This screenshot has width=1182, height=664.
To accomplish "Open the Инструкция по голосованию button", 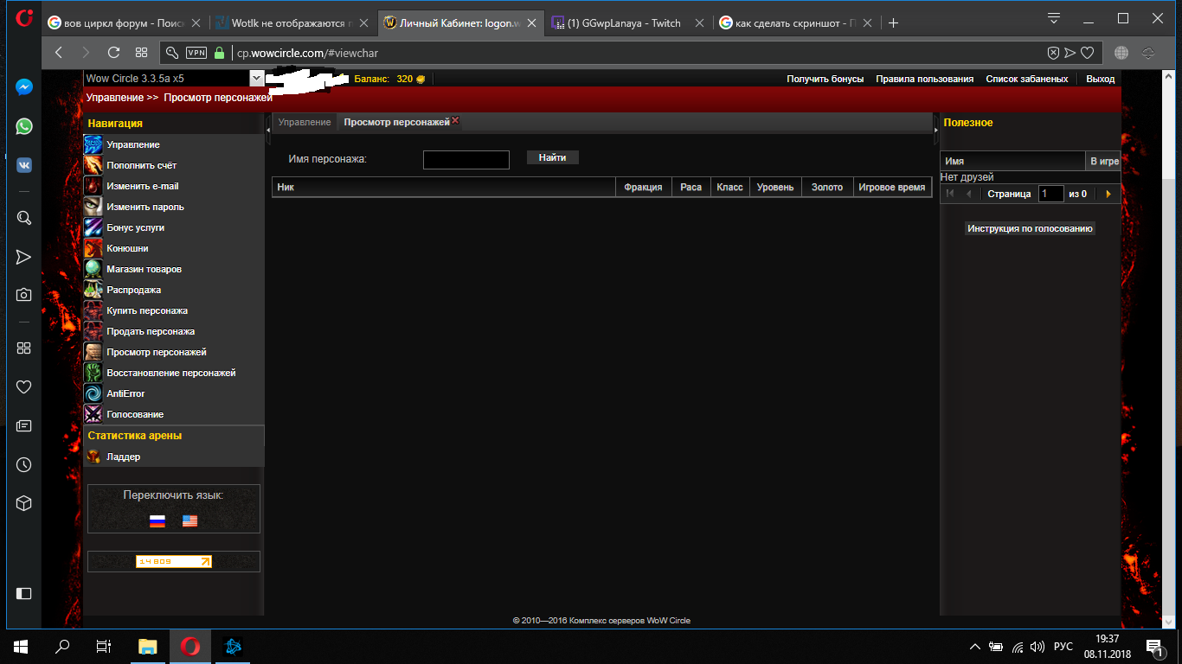I will 1030,229.
